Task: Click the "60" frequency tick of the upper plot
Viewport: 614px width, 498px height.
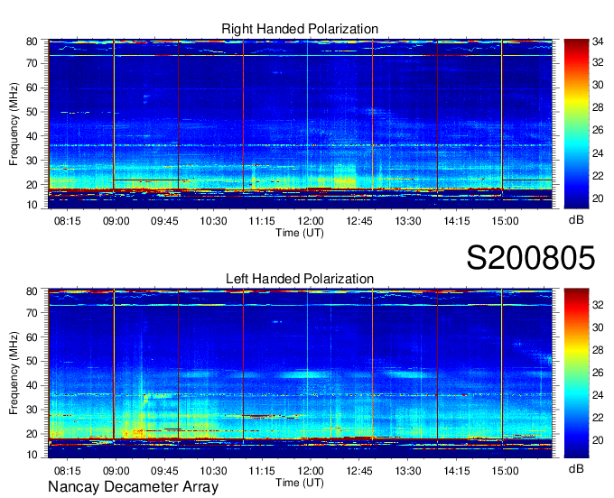Action: coord(32,88)
